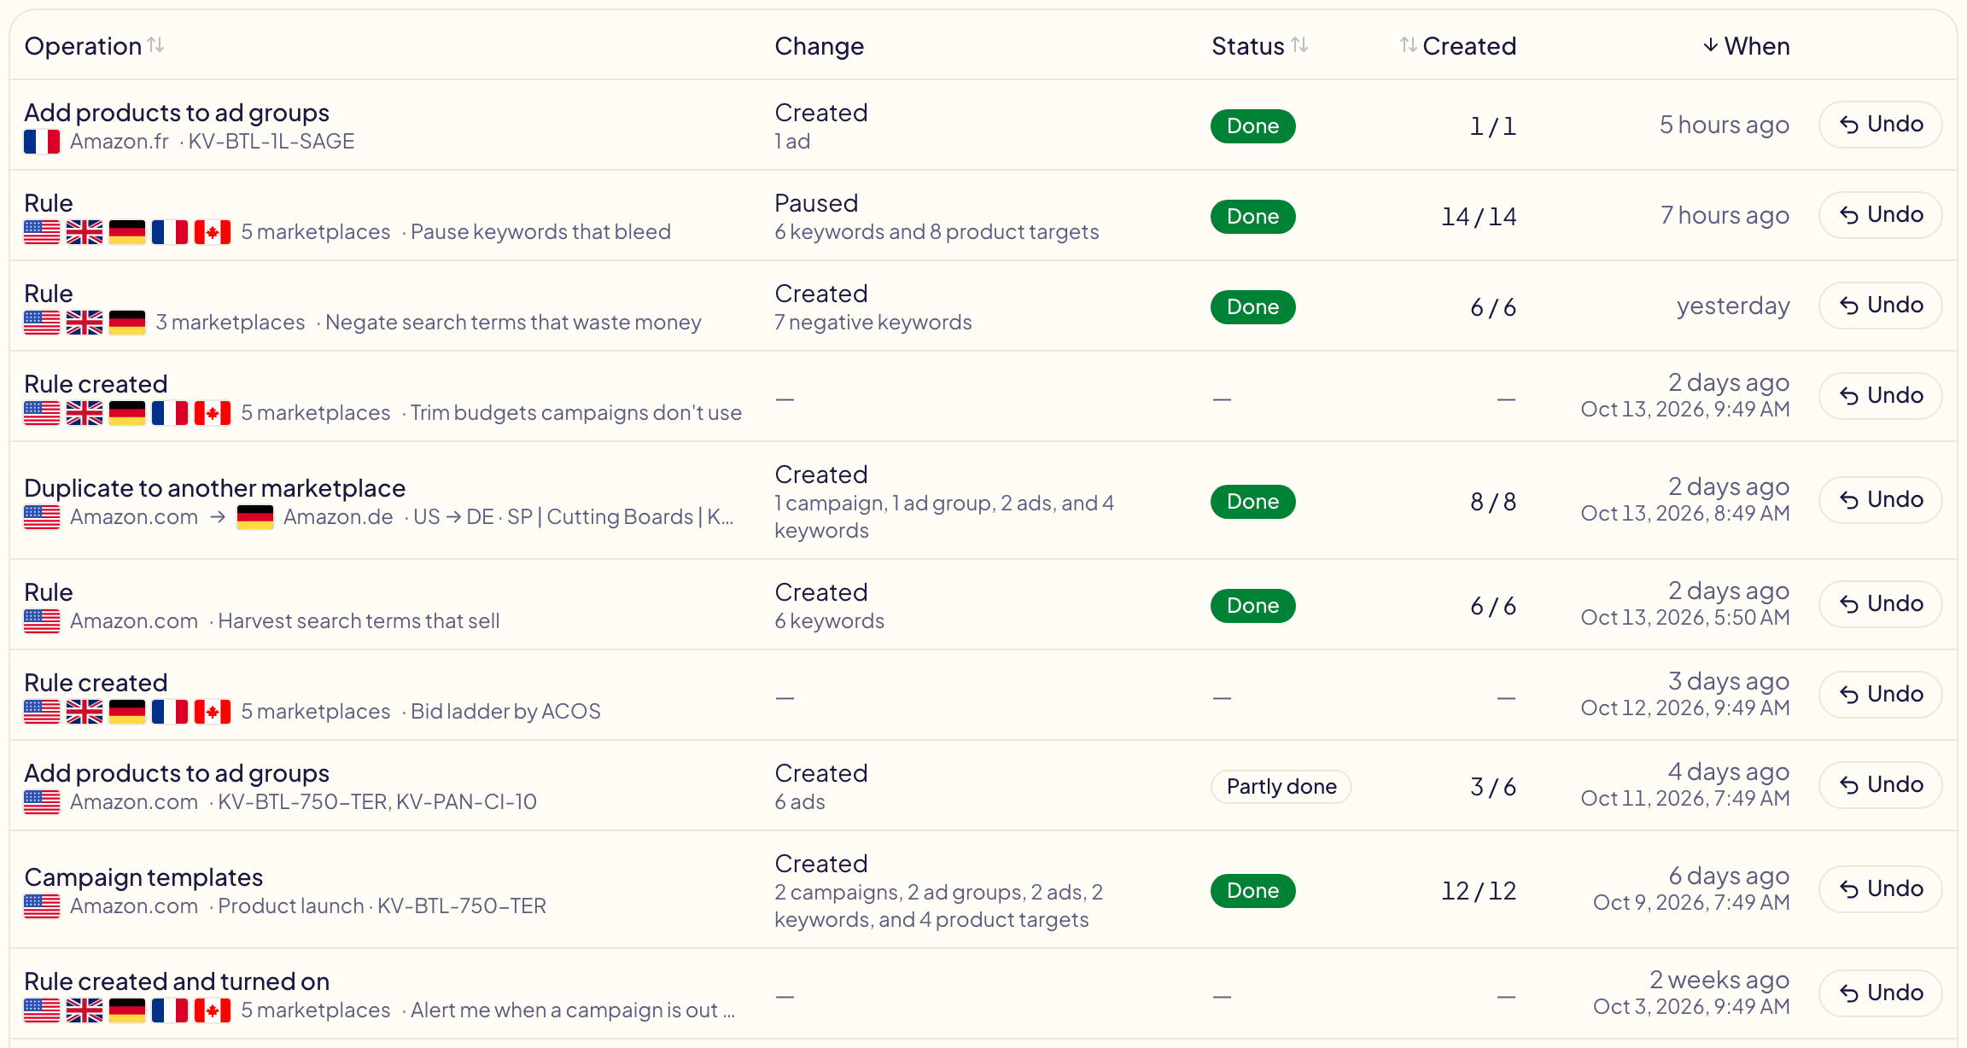The image size is (1967, 1048).
Task: Undo the Campaign templates operation
Action: pyautogui.click(x=1881, y=889)
